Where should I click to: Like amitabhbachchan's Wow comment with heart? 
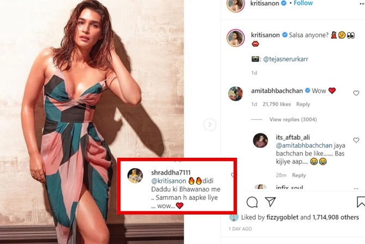coord(356,93)
